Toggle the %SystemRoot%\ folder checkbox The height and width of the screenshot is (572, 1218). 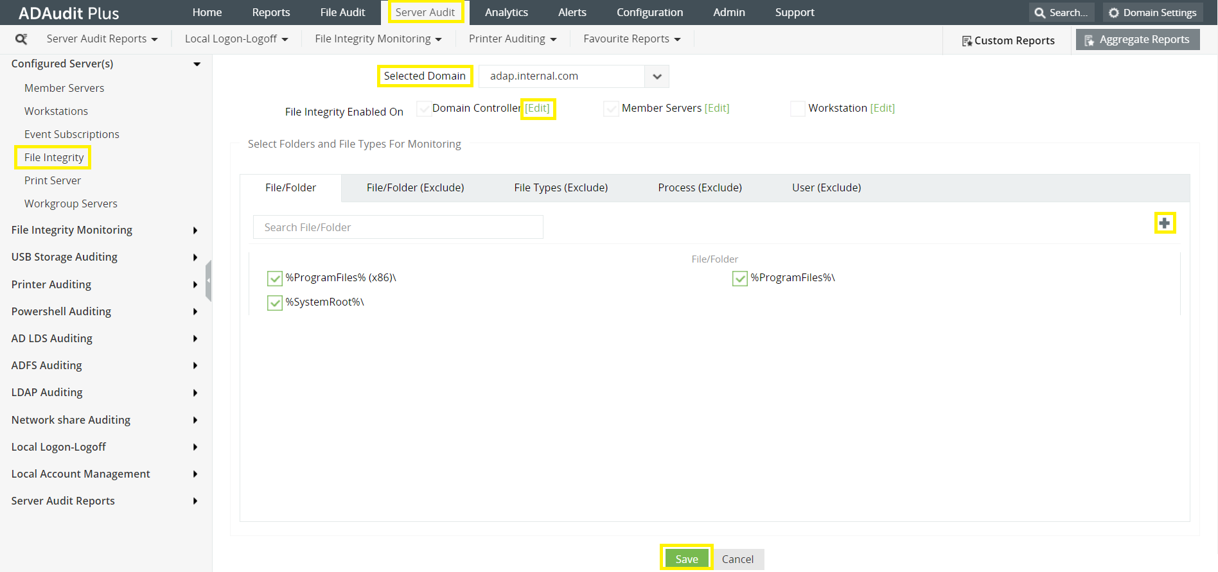click(275, 302)
